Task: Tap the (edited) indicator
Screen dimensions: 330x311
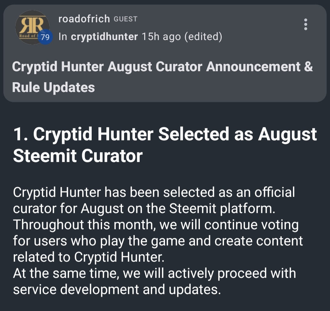Action: pyautogui.click(x=204, y=37)
